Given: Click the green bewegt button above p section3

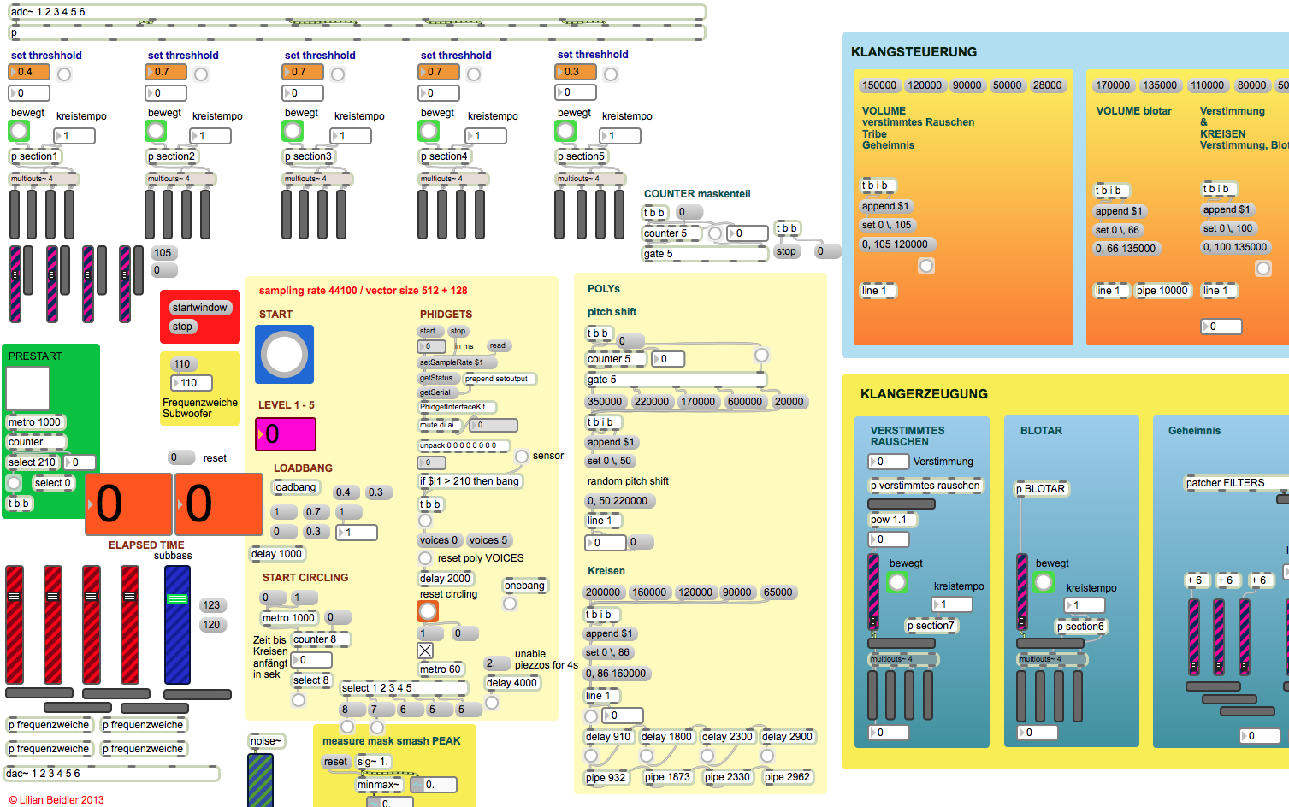Looking at the screenshot, I should (293, 131).
